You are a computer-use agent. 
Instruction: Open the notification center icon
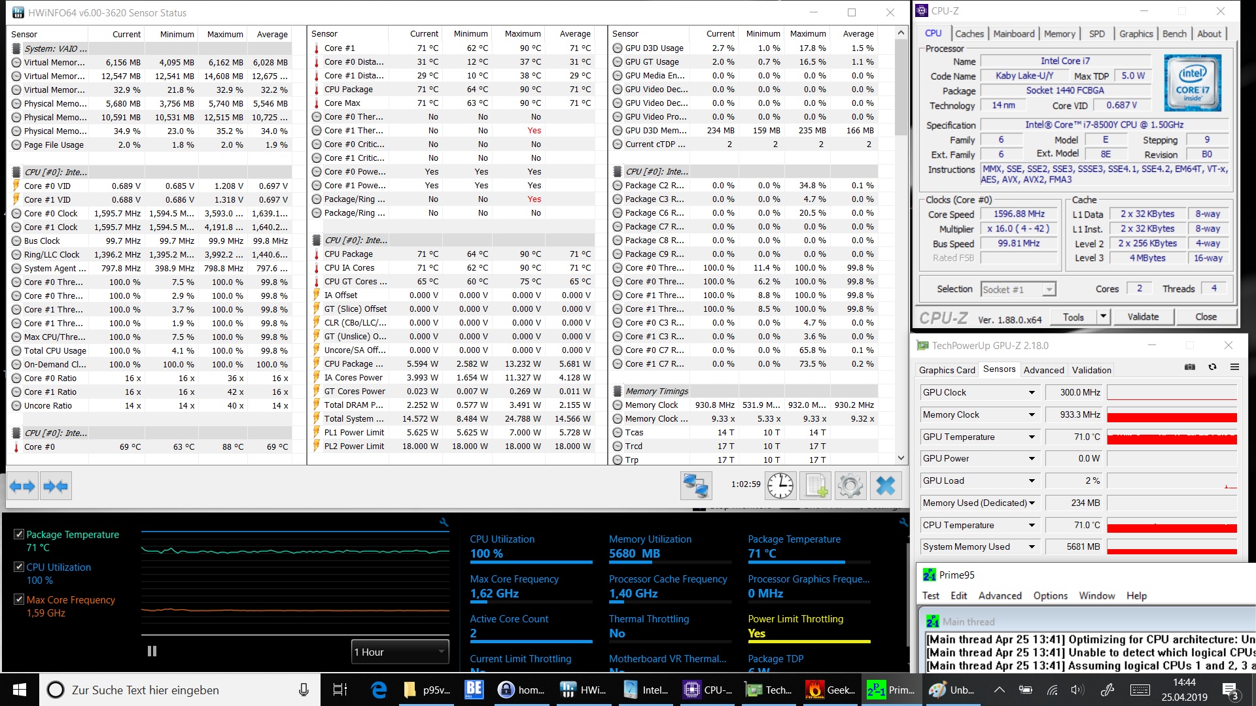click(1230, 690)
